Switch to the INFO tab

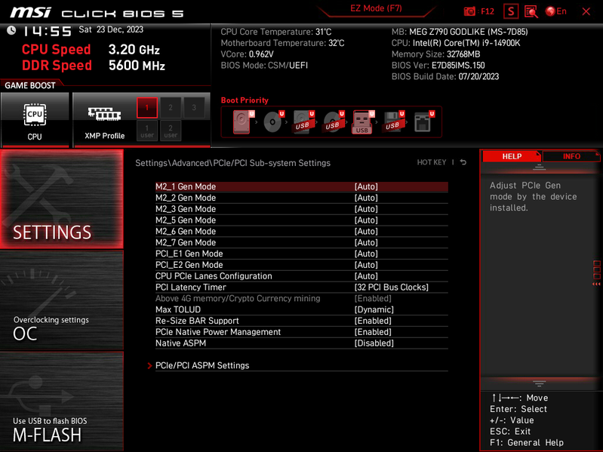tap(571, 156)
